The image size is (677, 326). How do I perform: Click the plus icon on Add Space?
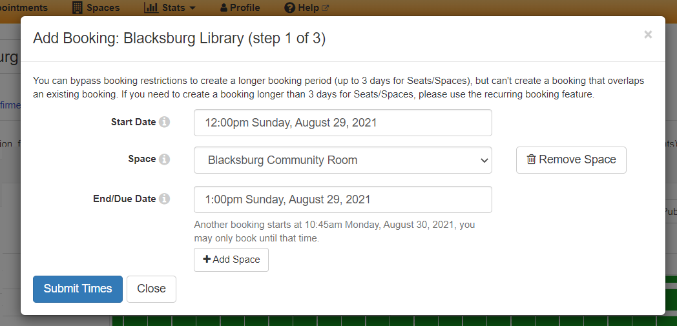(207, 259)
